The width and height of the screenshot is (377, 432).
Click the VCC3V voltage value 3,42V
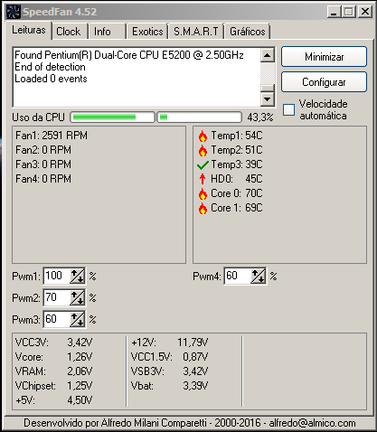click(80, 343)
